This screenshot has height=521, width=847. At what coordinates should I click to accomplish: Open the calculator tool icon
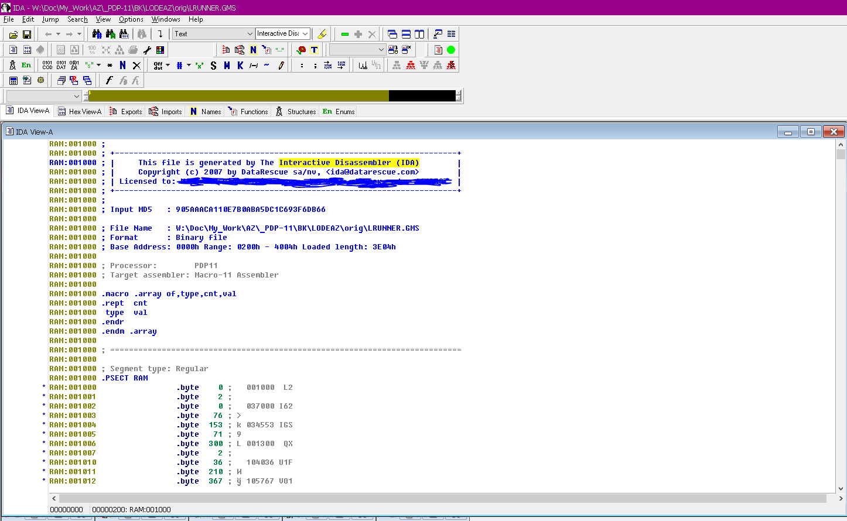click(13, 80)
